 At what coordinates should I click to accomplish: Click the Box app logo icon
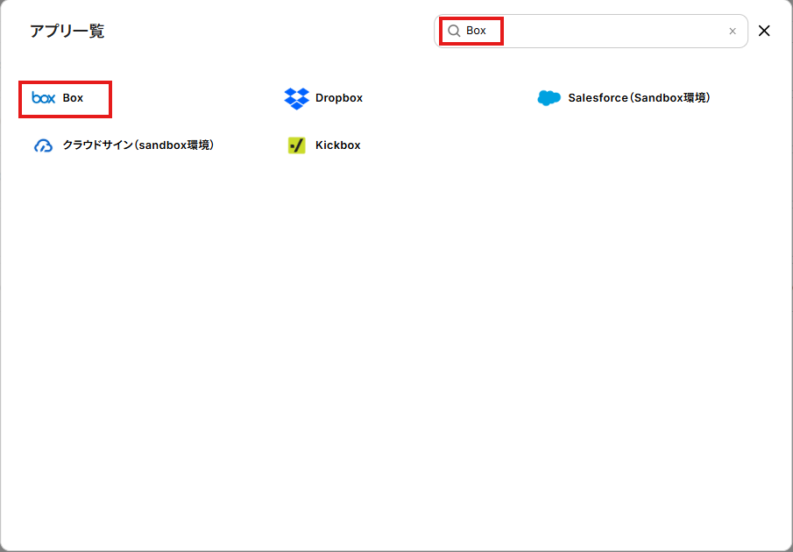[x=44, y=97]
